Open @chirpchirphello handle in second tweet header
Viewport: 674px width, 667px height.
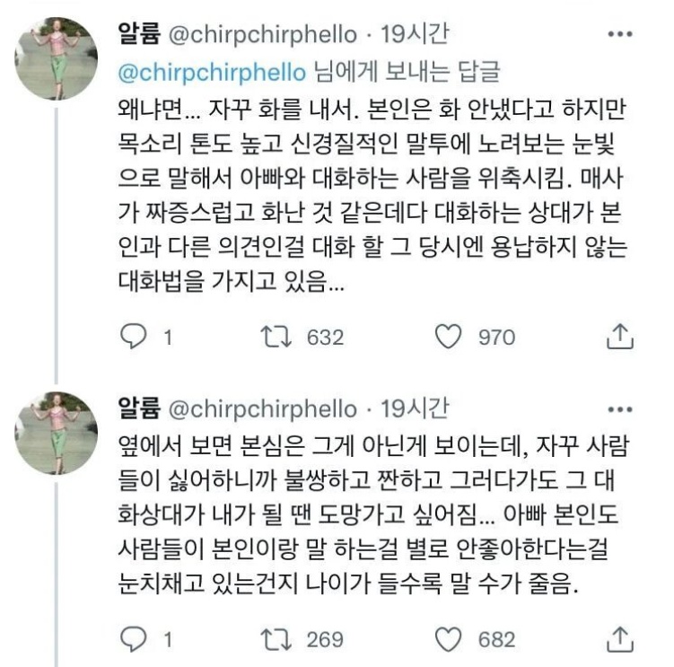(x=263, y=409)
